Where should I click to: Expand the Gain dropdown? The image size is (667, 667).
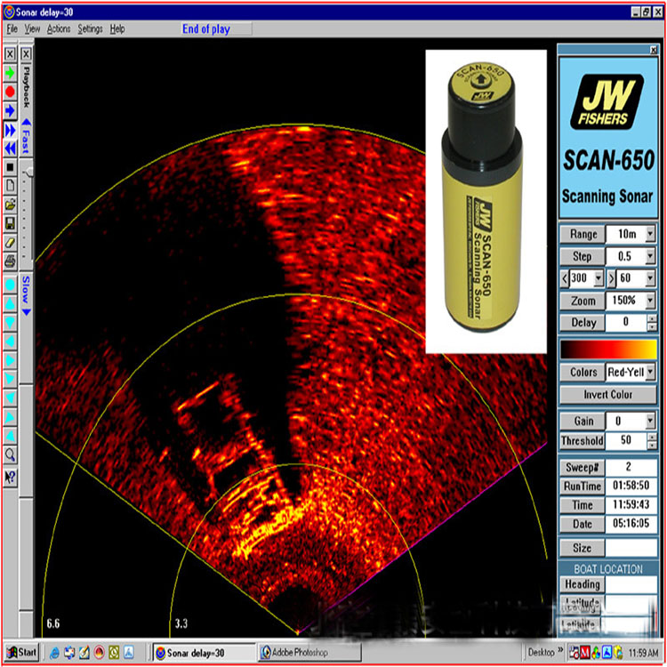(x=651, y=420)
